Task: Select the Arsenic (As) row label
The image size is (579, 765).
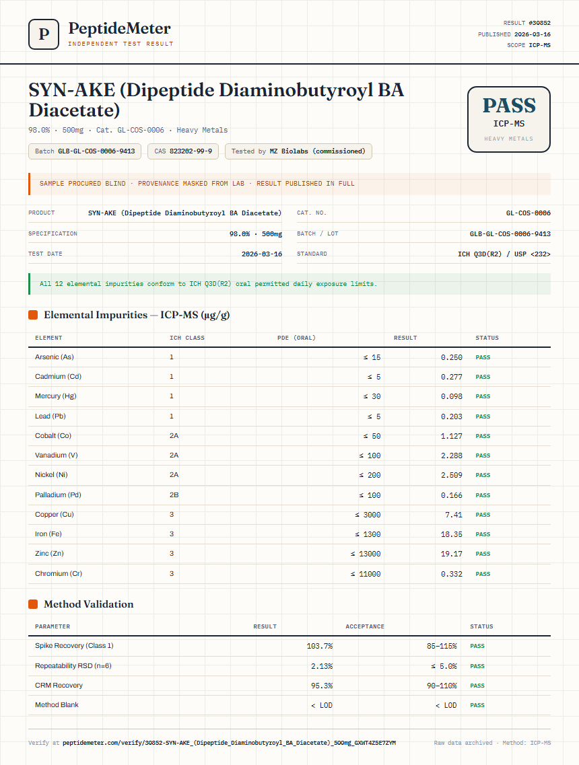Action: click(x=54, y=357)
